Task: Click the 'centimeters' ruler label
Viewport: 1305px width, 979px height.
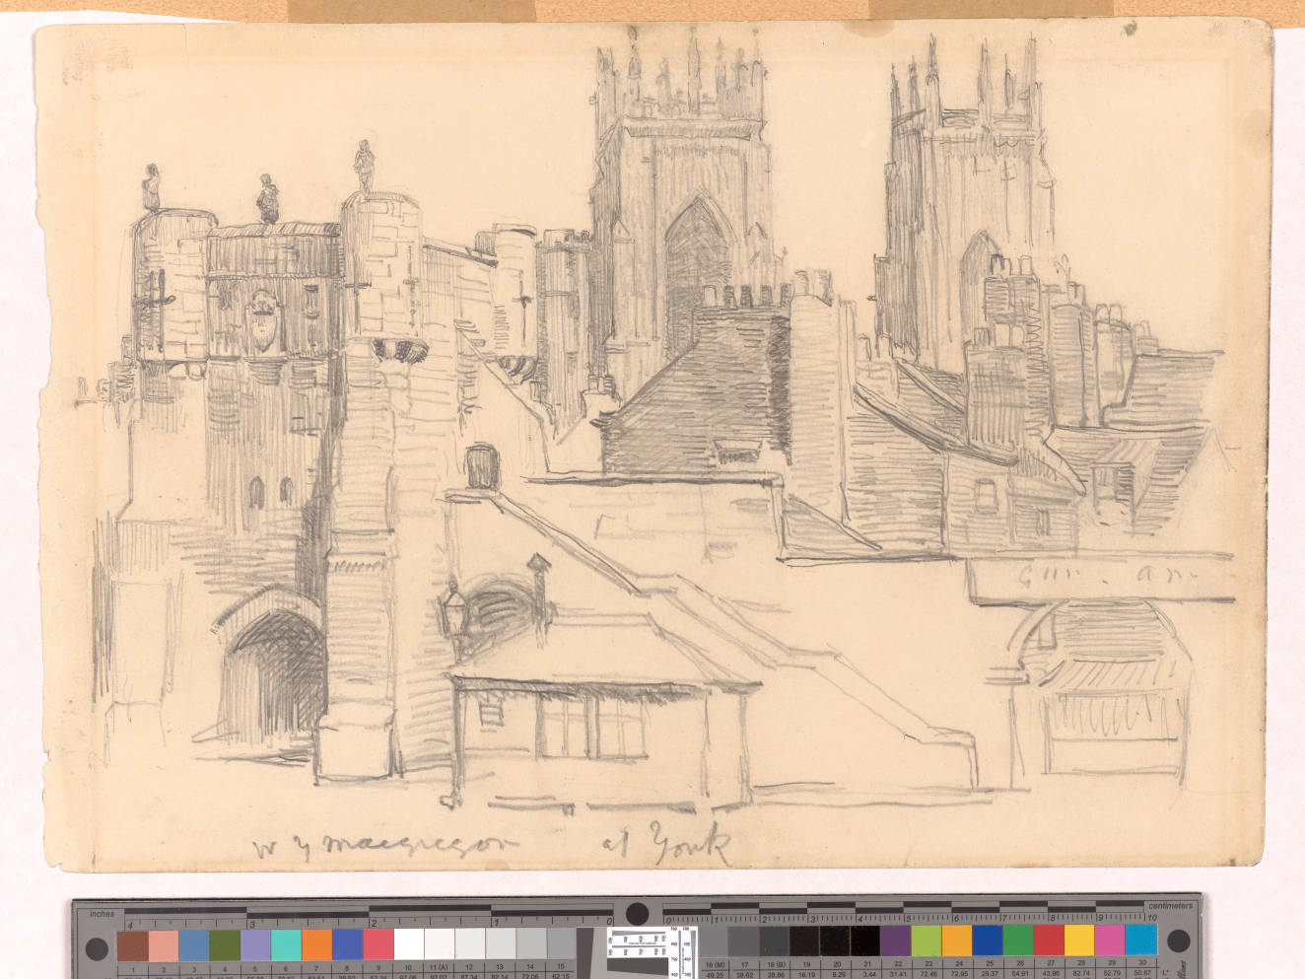Action: click(x=1170, y=905)
